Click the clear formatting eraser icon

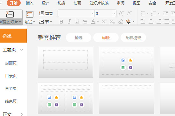(x=121, y=22)
